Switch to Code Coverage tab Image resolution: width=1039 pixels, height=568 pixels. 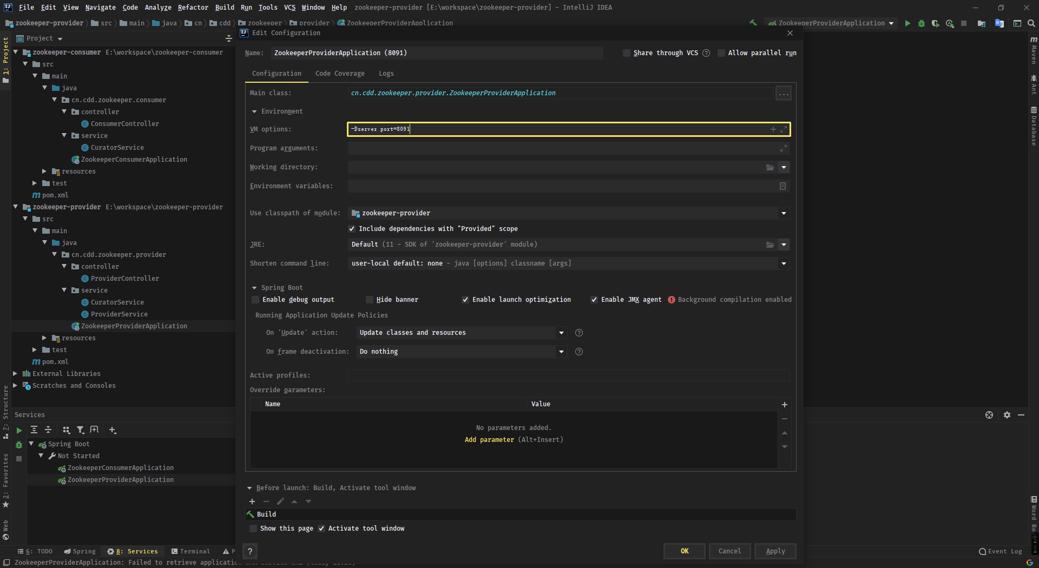tap(340, 74)
